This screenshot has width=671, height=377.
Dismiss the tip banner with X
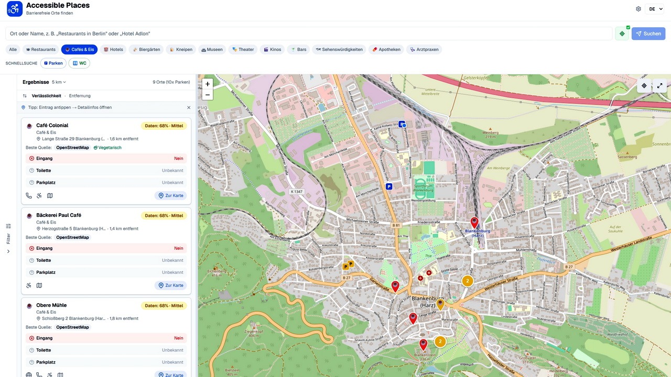point(189,107)
